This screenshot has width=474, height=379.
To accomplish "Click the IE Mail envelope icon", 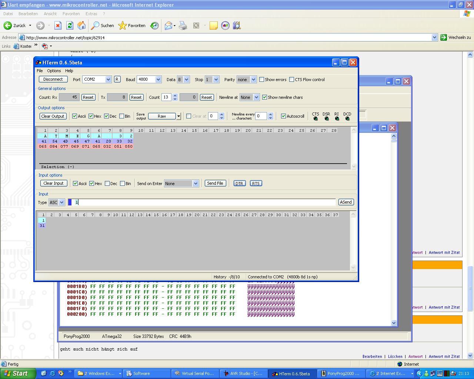I will [x=168, y=26].
